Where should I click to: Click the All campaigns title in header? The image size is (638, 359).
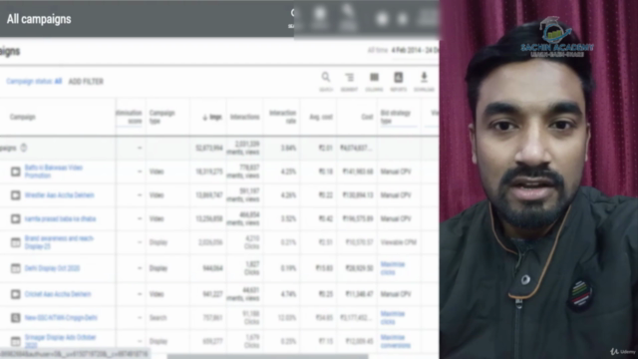click(39, 19)
